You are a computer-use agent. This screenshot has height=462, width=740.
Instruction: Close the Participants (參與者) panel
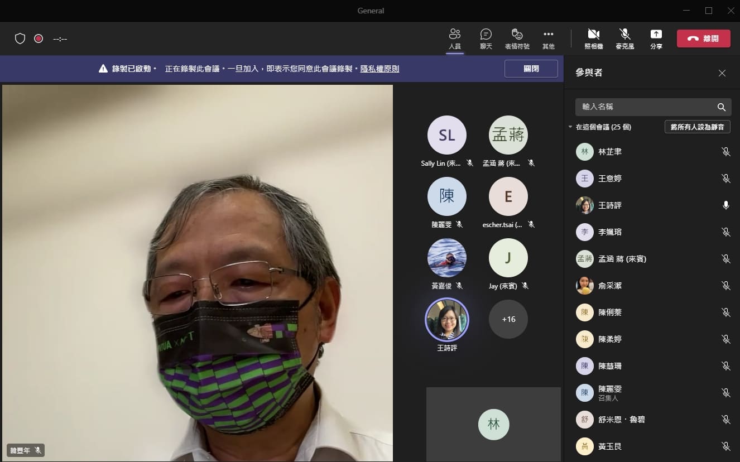(722, 73)
